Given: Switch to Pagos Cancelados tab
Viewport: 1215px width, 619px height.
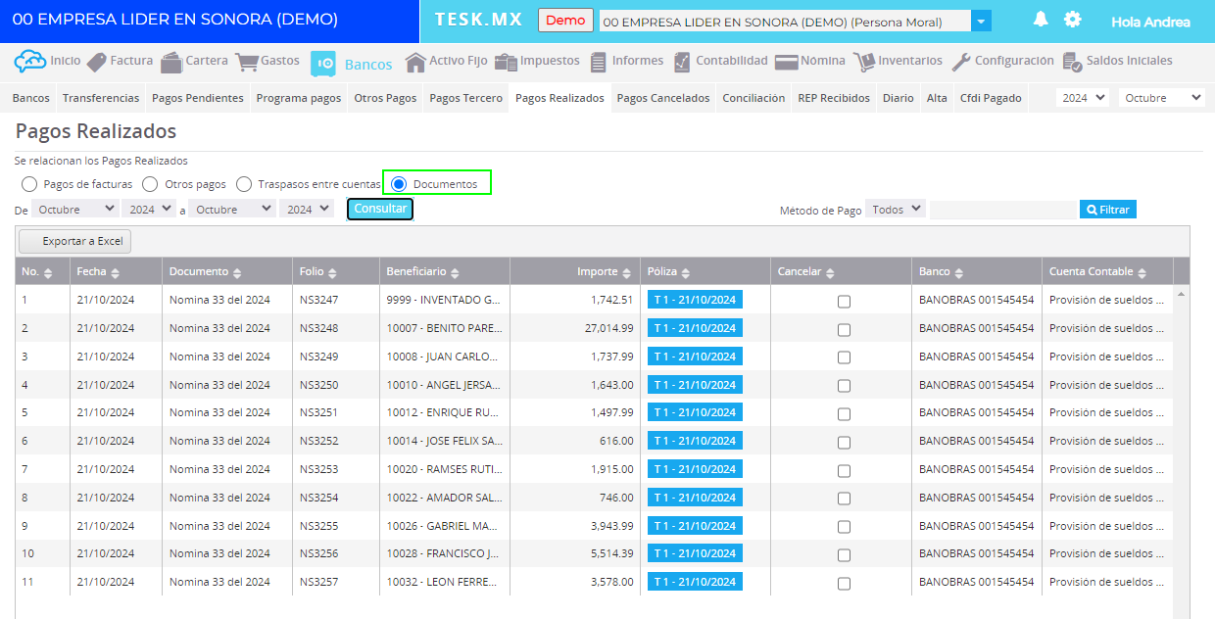Looking at the screenshot, I should point(663,98).
